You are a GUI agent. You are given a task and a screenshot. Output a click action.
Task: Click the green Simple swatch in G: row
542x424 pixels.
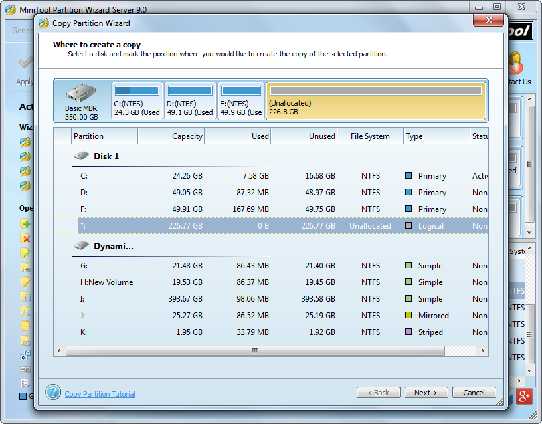tap(408, 265)
